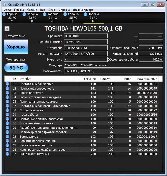Click the Стандарт field ATA8-ACS
This screenshot has width=167, height=176.
(114, 65)
